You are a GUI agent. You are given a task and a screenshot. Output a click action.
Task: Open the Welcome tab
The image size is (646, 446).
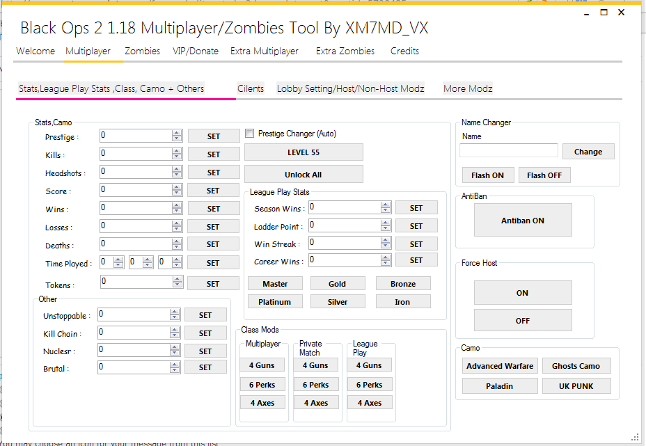[36, 51]
